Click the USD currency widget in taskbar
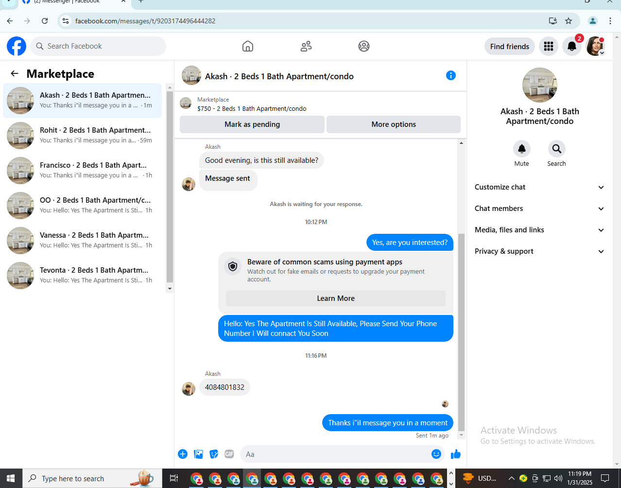The image size is (621, 488). (480, 478)
